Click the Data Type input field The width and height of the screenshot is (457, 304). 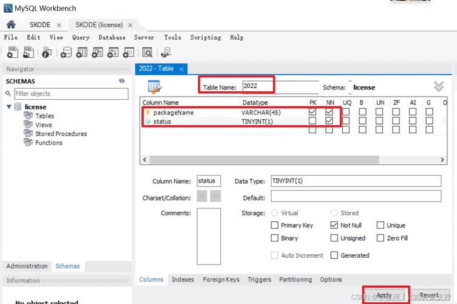[x=356, y=181]
